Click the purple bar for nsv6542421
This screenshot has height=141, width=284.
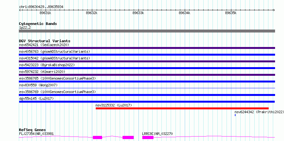pyautogui.click(x=147, y=48)
